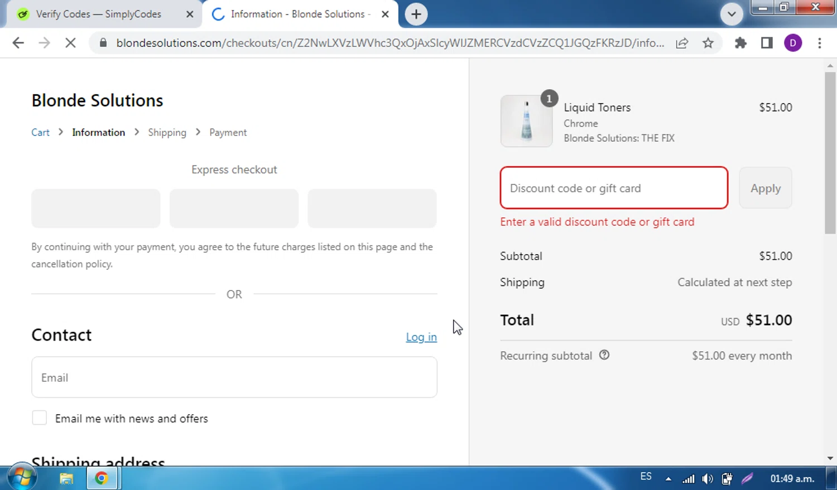Open the profile avatar D
This screenshot has height=490, width=837.
click(793, 43)
